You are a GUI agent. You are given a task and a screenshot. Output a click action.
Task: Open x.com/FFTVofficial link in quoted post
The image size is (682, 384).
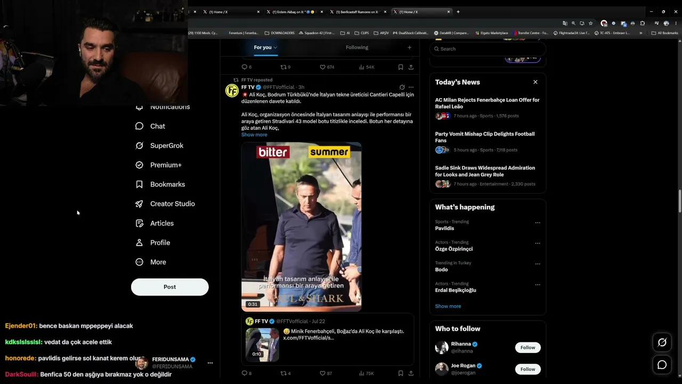tap(308, 338)
